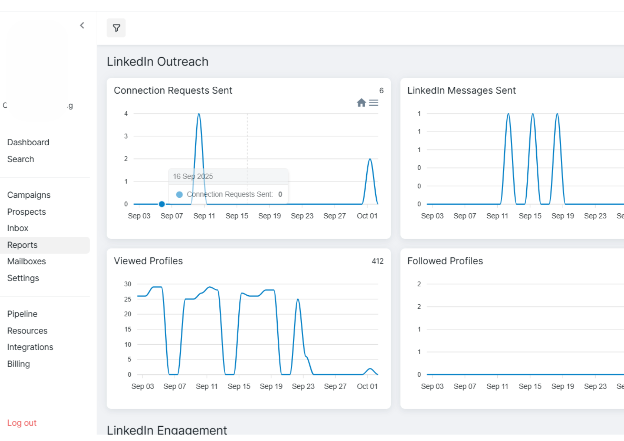The image size is (624, 441).
Task: Go to Settings in the sidebar
Action: tap(23, 278)
